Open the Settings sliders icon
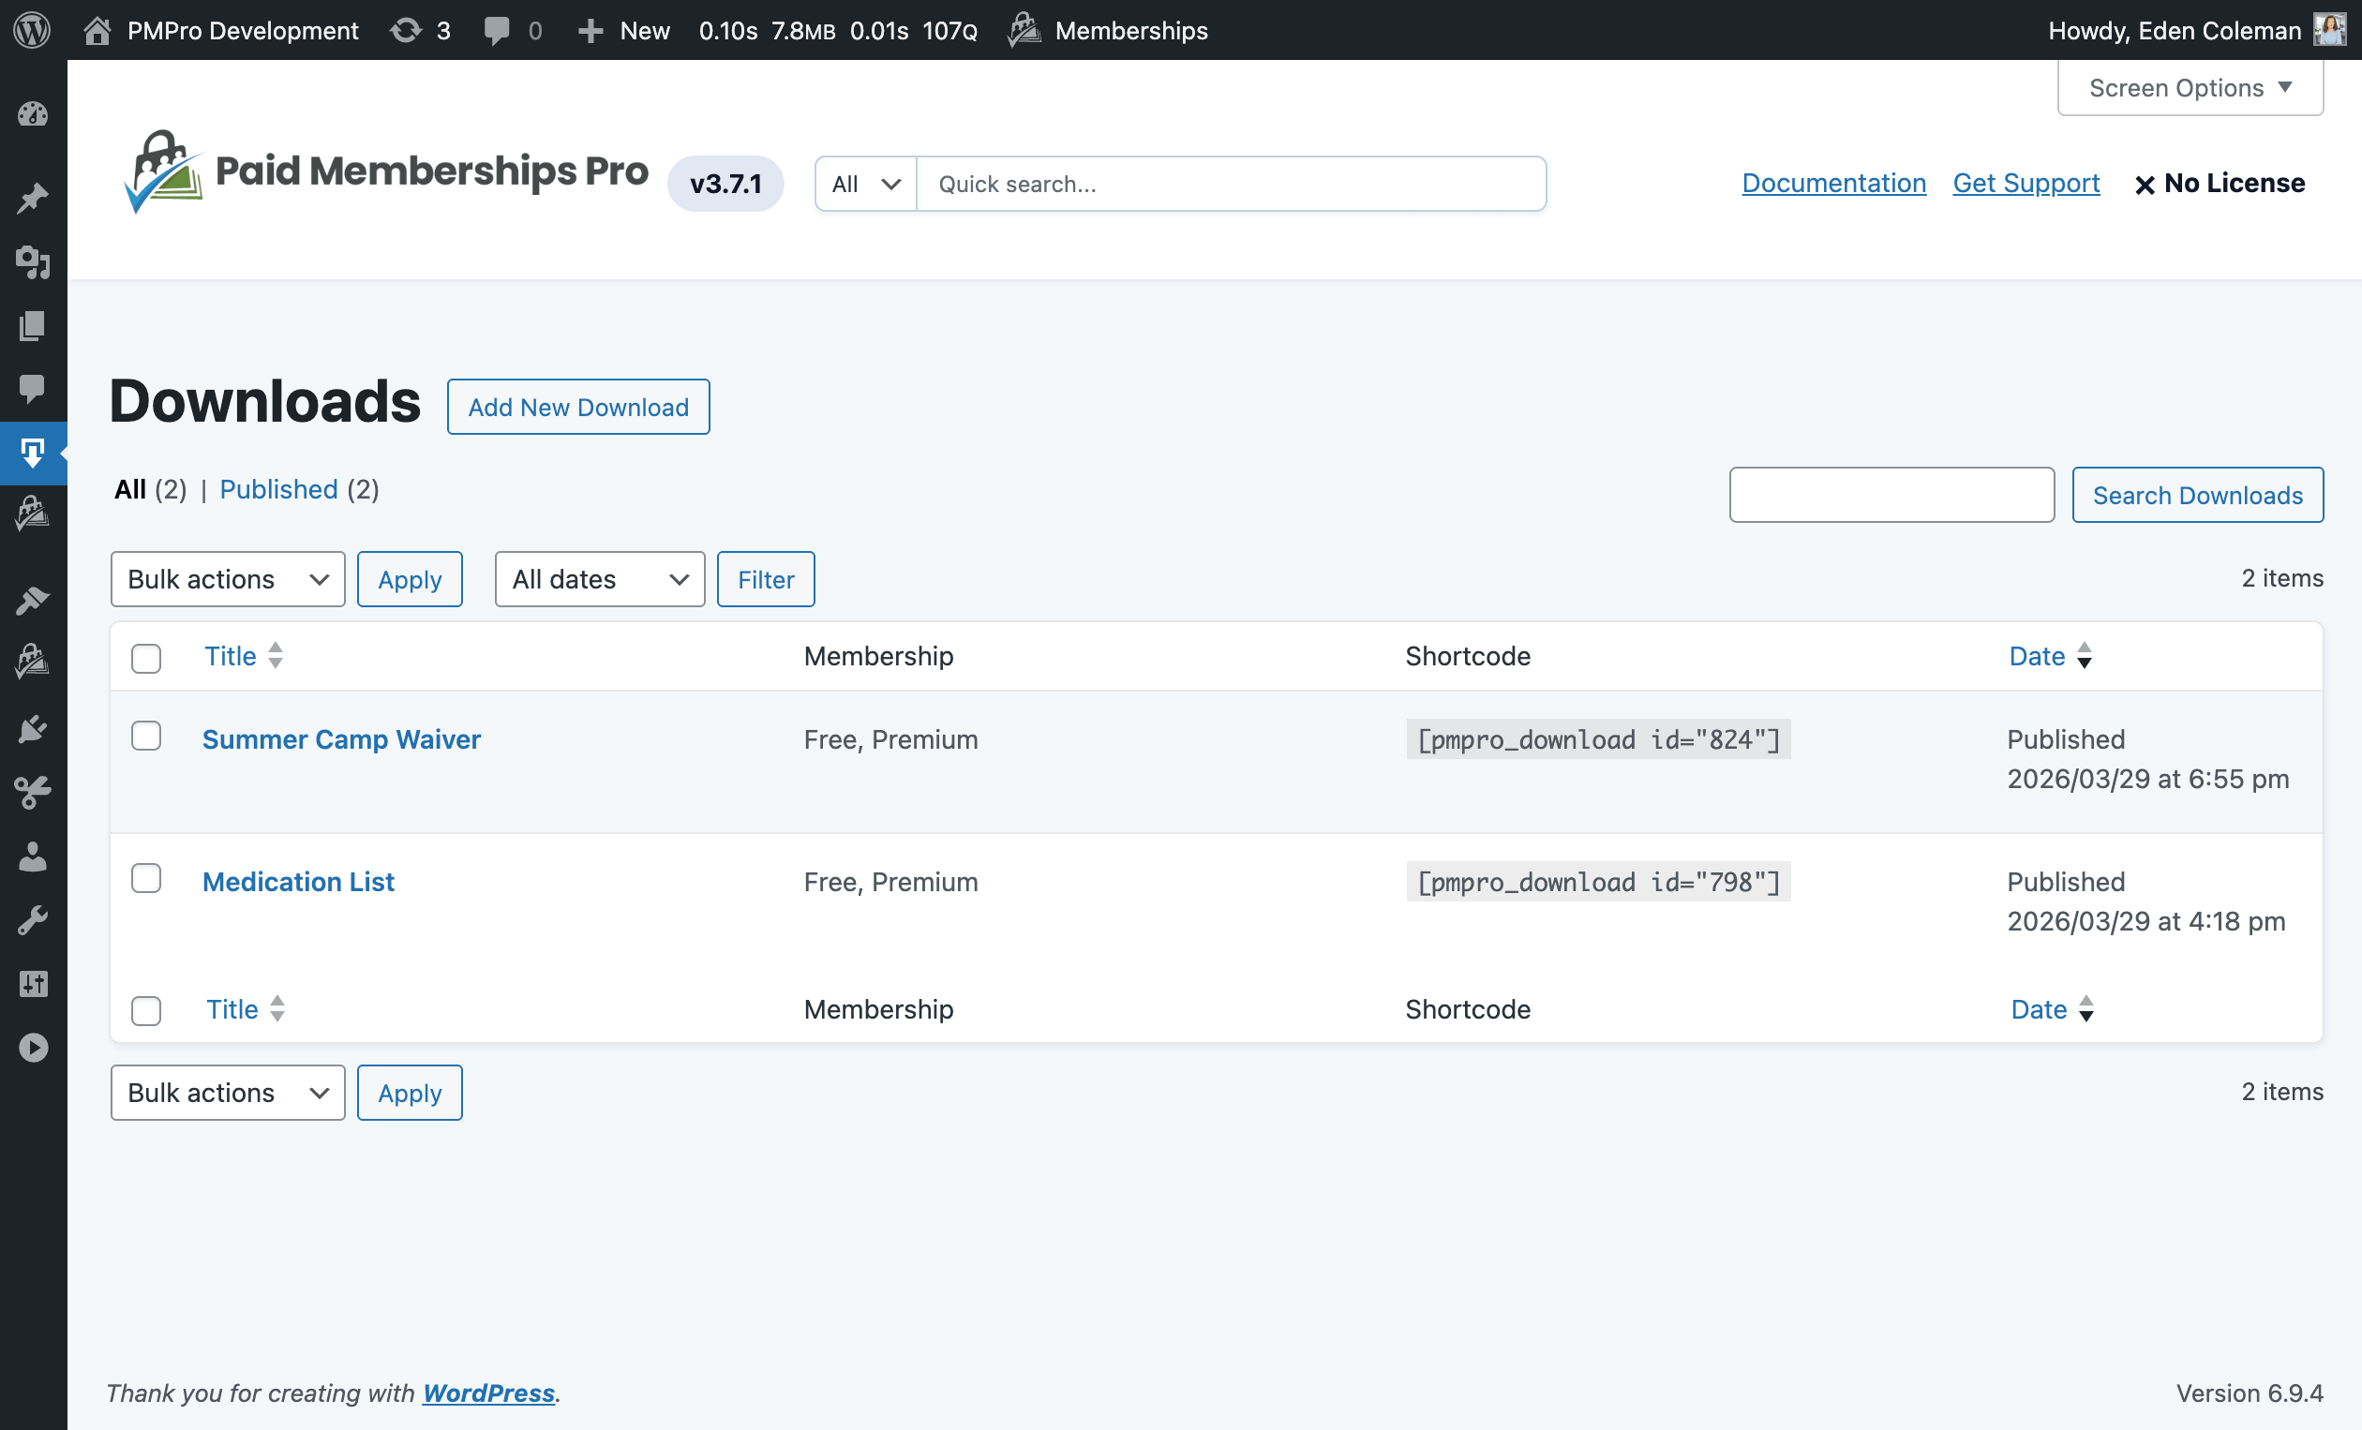 (x=34, y=982)
